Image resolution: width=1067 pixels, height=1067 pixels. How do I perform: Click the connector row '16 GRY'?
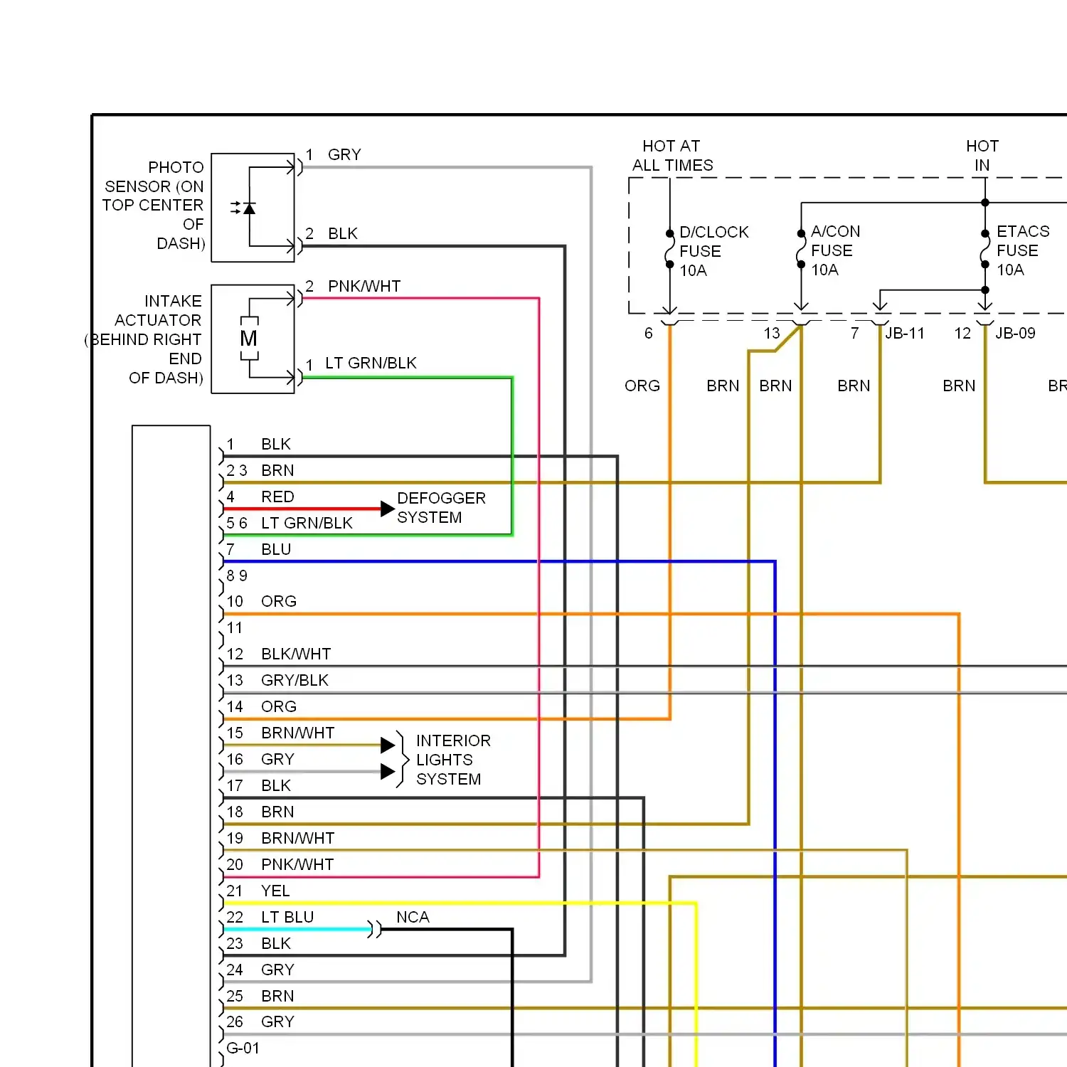(x=260, y=759)
